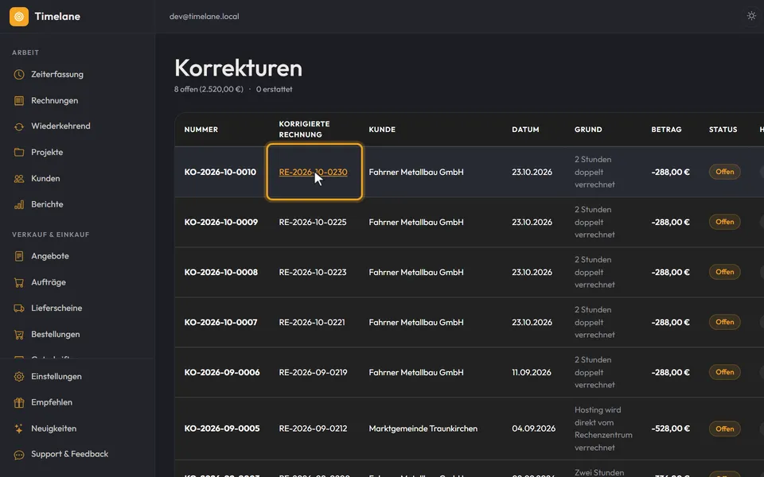The height and width of the screenshot is (477, 764).
Task: Open corrected invoice RE-2026-10-0225
Action: tap(312, 222)
